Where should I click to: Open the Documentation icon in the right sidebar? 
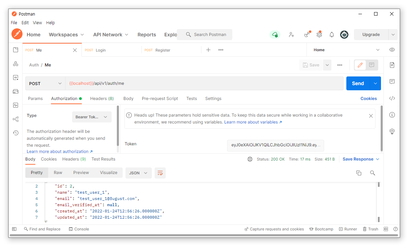click(x=392, y=65)
